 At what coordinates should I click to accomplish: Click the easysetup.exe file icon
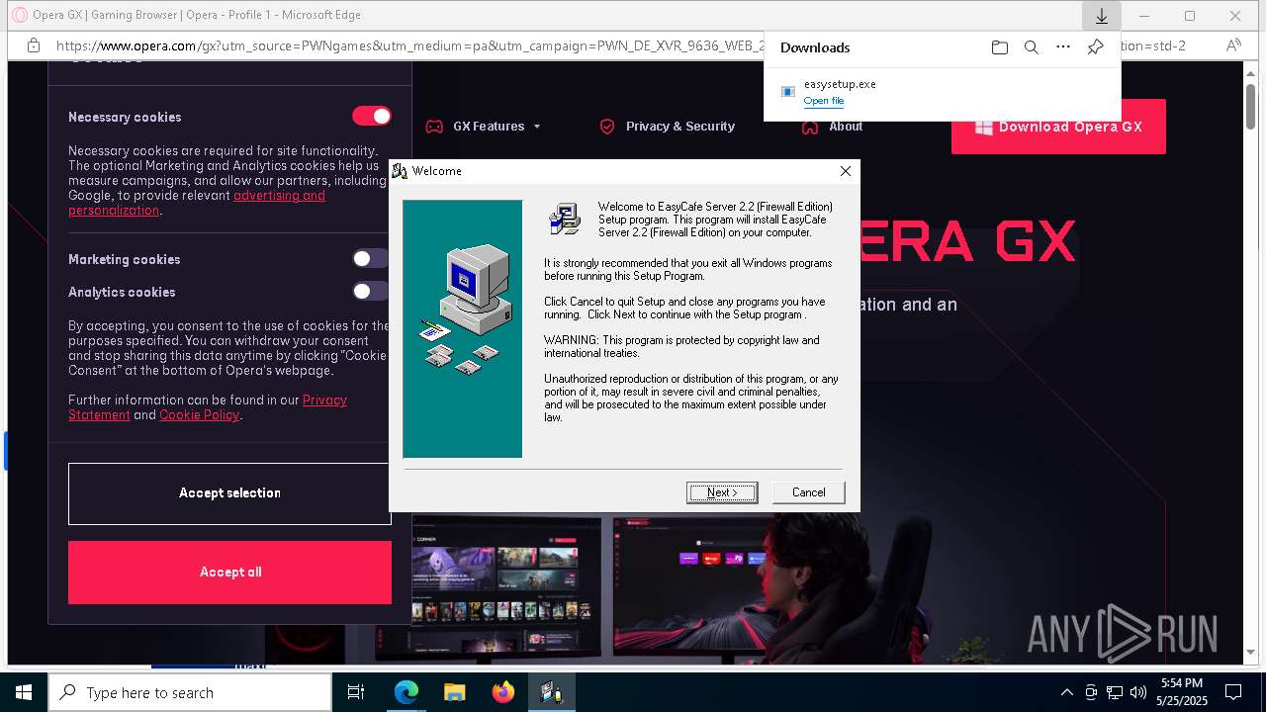click(788, 92)
